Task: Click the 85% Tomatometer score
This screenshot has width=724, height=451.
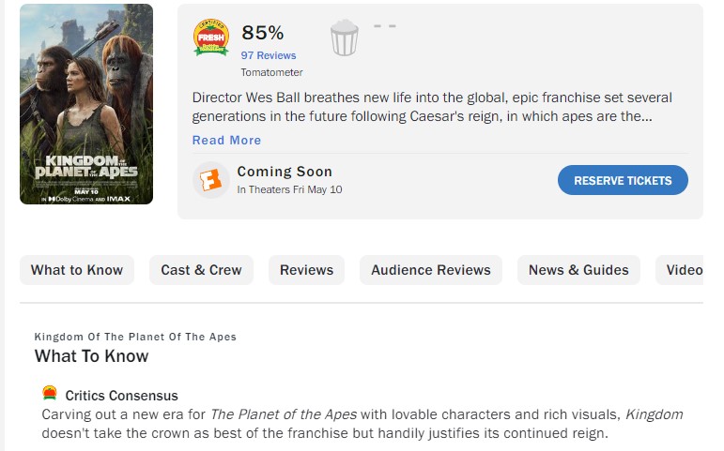Action: point(263,33)
